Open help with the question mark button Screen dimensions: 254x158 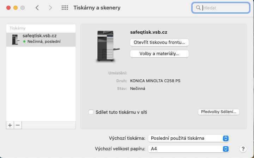(243, 149)
